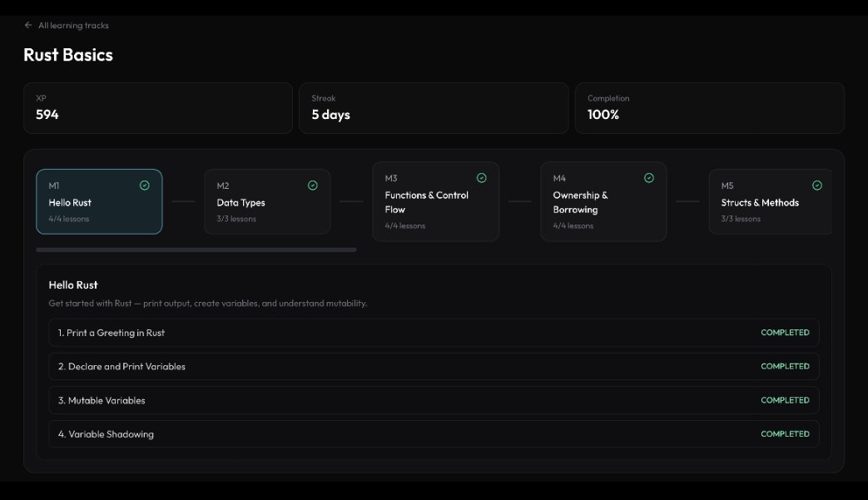Click COMPLETED status on Print a Greeting row
The width and height of the screenshot is (868, 500).
point(785,333)
